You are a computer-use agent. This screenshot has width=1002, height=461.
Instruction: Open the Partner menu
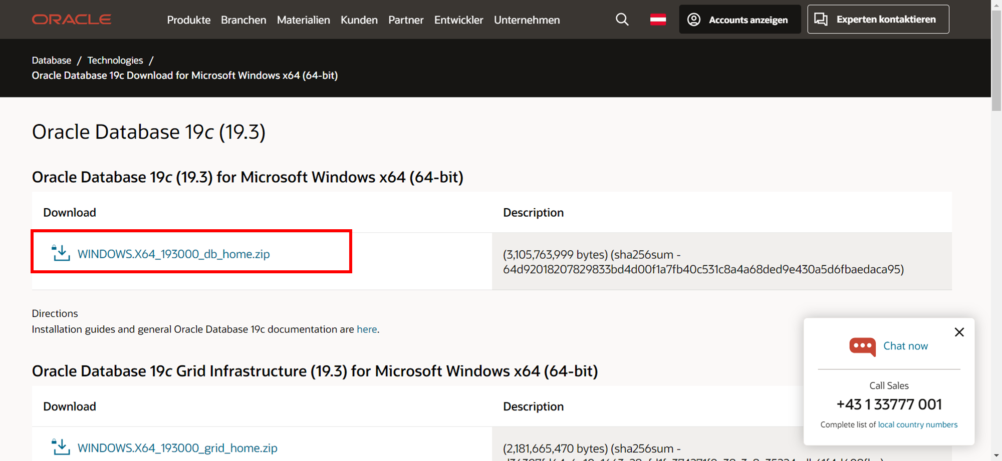(x=406, y=20)
